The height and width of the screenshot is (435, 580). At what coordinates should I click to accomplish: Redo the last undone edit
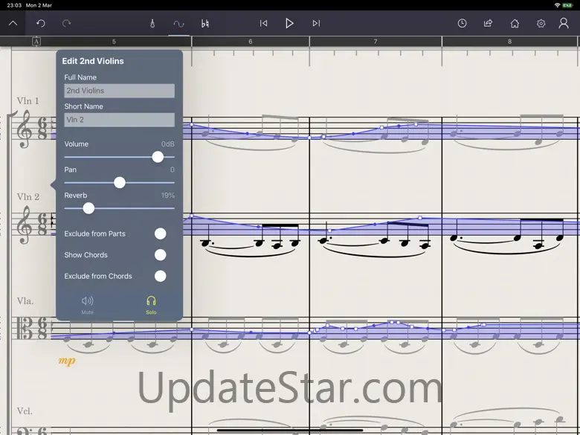coord(67,23)
